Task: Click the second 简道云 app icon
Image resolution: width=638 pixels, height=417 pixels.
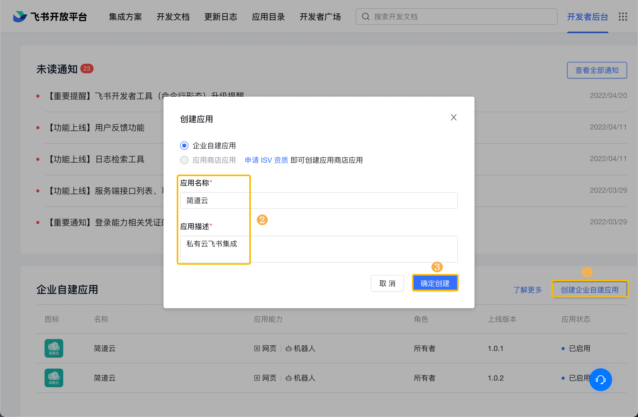Action: [54, 378]
